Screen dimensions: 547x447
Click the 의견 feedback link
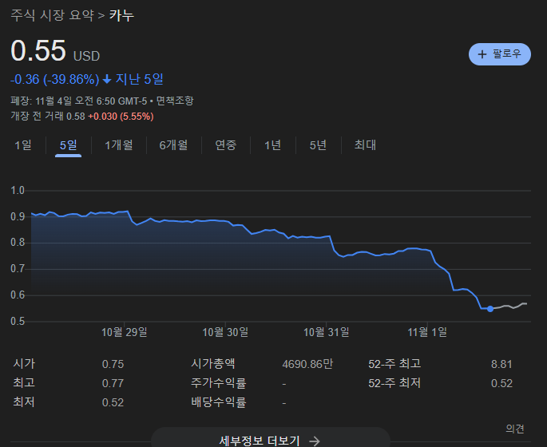pyautogui.click(x=515, y=429)
